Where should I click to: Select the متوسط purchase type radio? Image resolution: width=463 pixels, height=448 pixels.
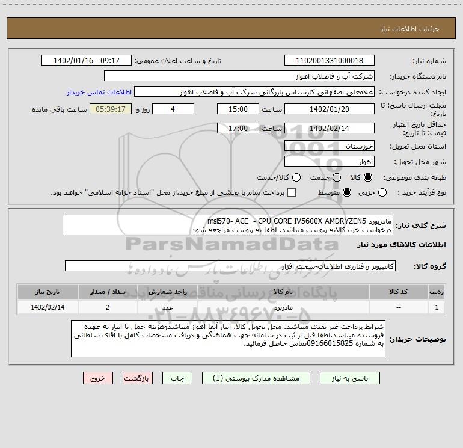(347, 192)
